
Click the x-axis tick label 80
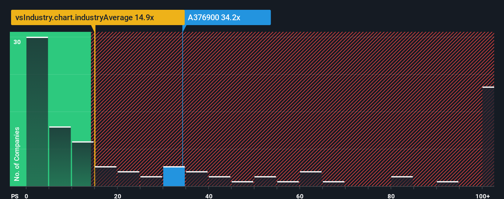[391, 196]
